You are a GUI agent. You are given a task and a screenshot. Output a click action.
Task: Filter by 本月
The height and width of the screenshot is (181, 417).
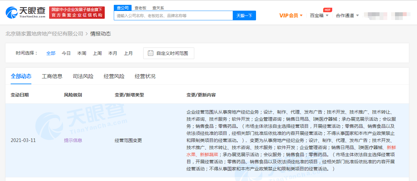[x=113, y=53]
